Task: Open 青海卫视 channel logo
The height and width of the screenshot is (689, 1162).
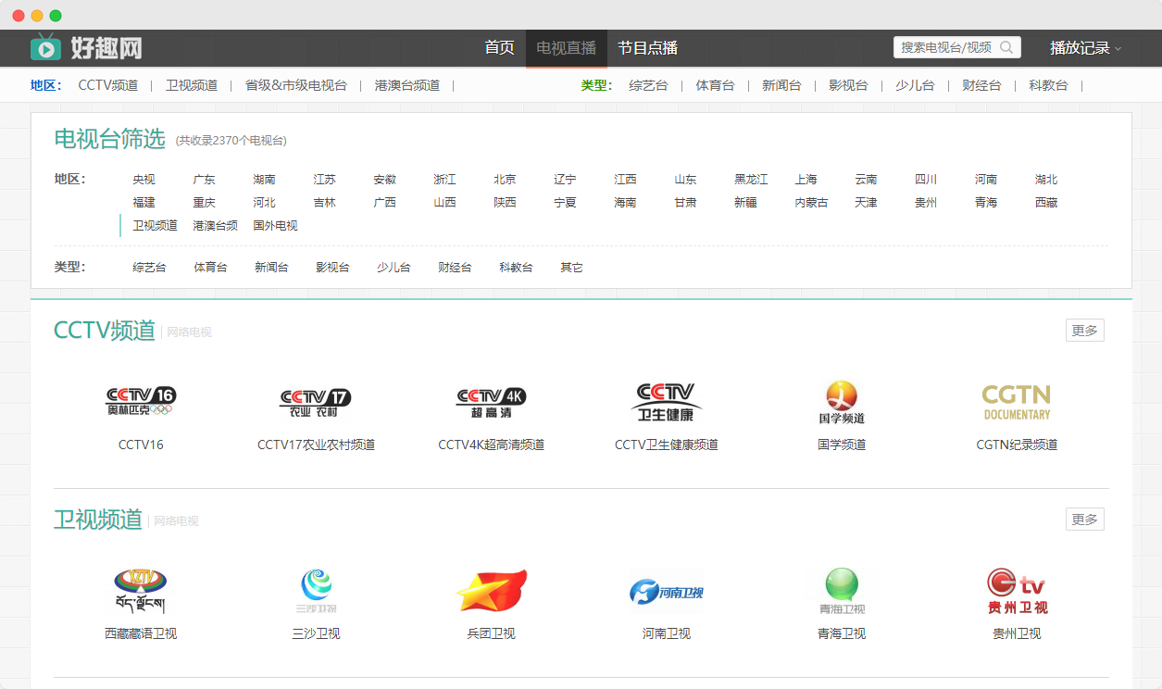Action: (842, 591)
